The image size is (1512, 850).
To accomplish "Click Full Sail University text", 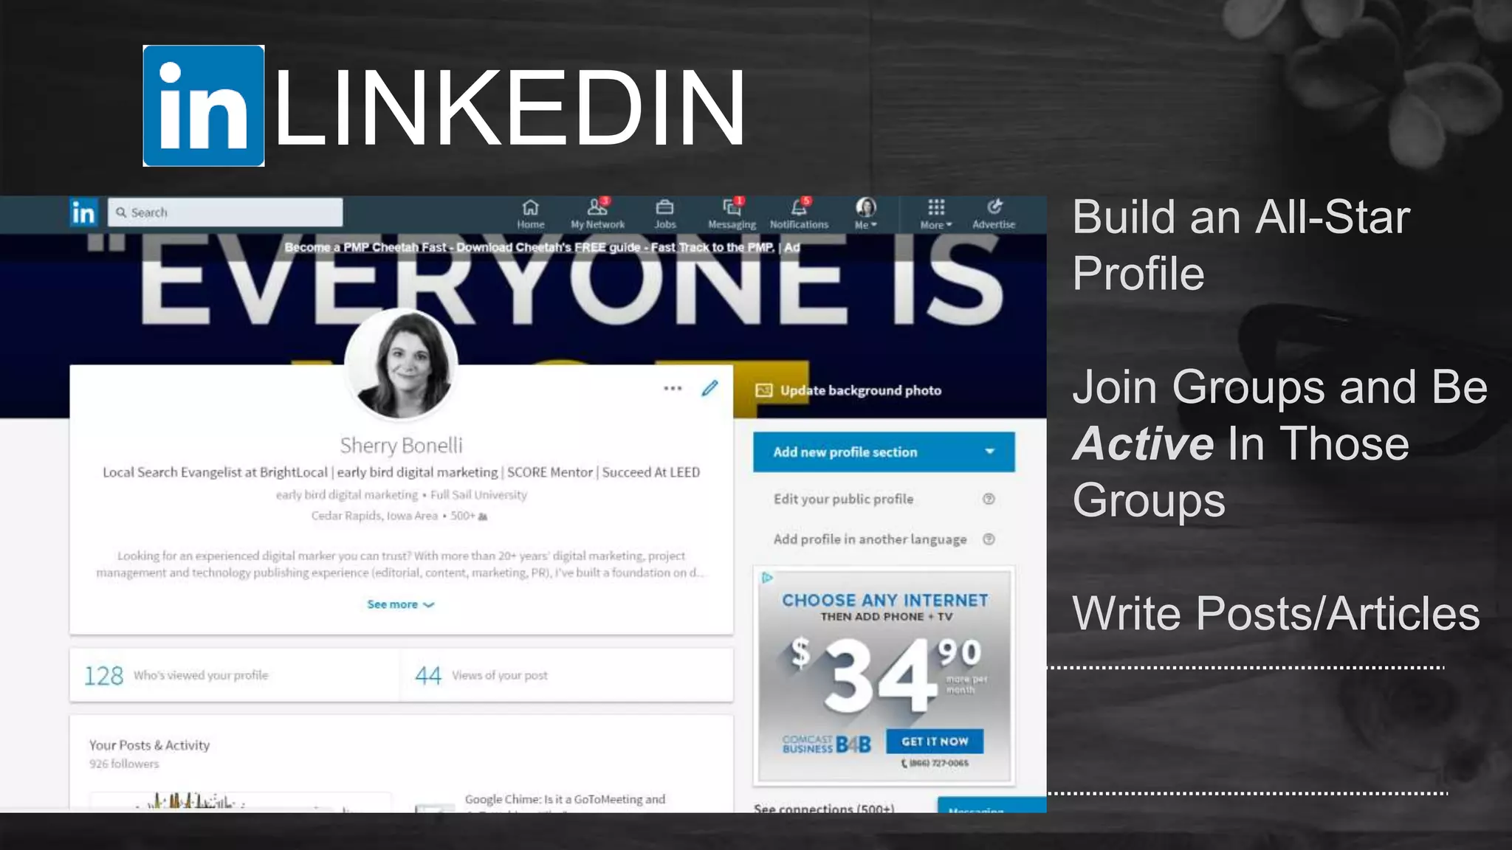I will [478, 495].
